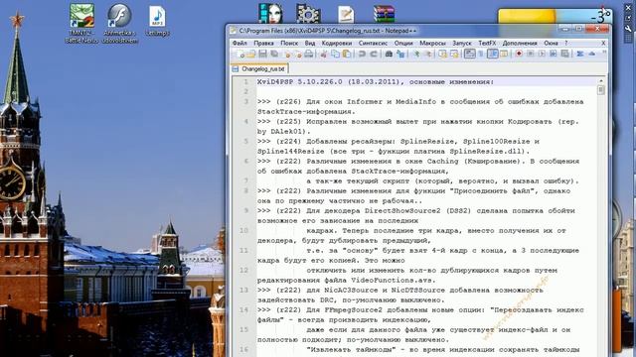Click the scrollbar up arrow in editor

[601, 81]
